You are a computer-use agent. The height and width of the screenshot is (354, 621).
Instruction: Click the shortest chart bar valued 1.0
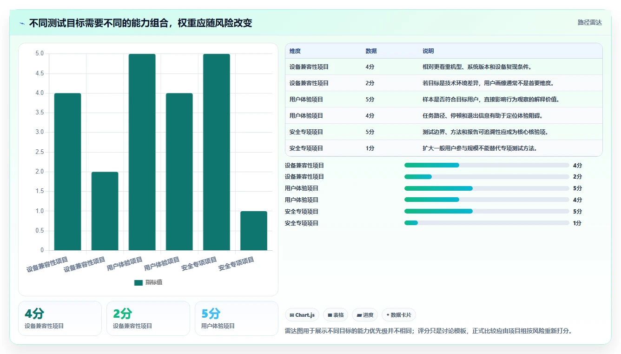click(254, 231)
